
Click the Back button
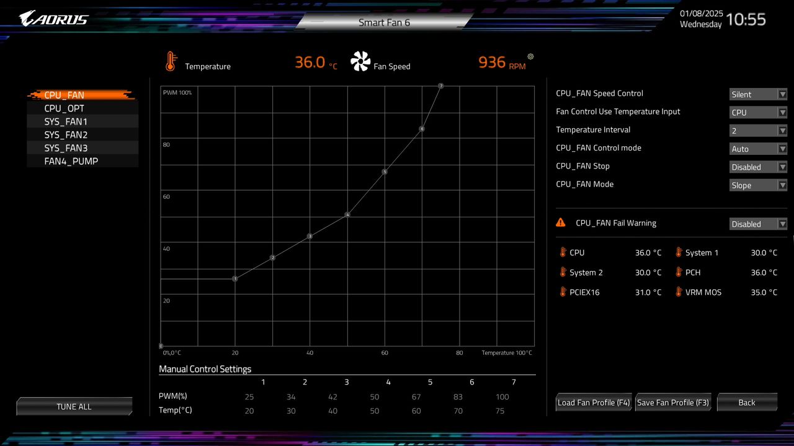click(x=747, y=402)
